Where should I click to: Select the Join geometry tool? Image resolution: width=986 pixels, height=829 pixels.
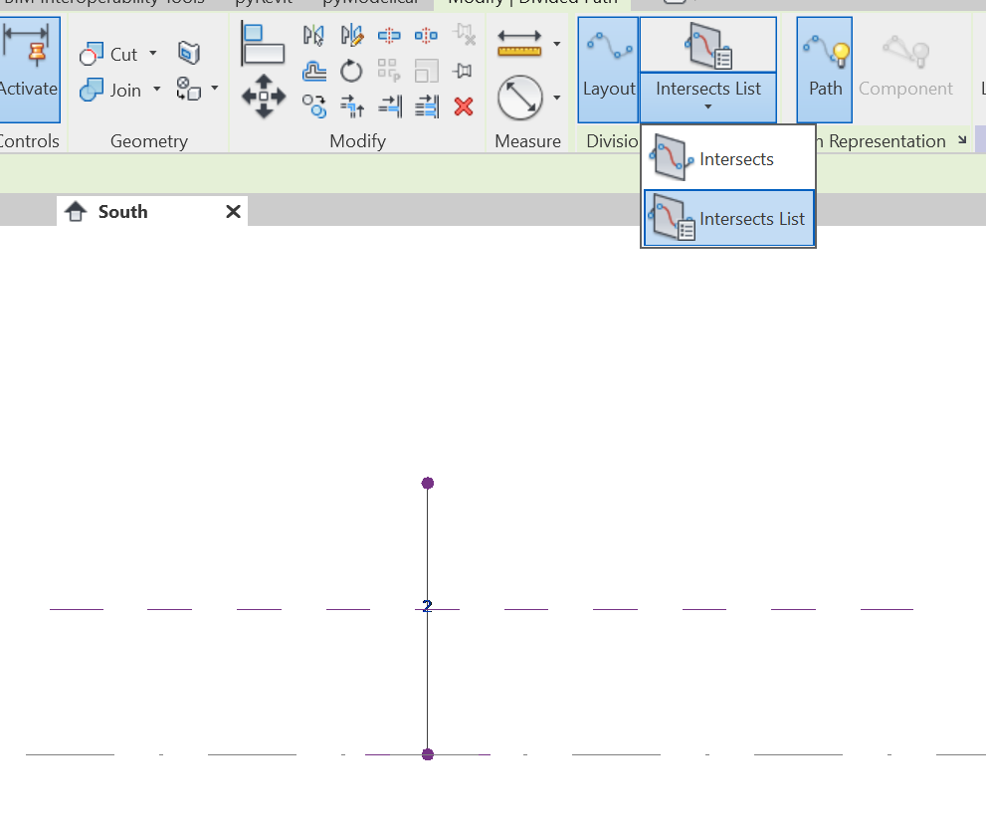[x=110, y=90]
